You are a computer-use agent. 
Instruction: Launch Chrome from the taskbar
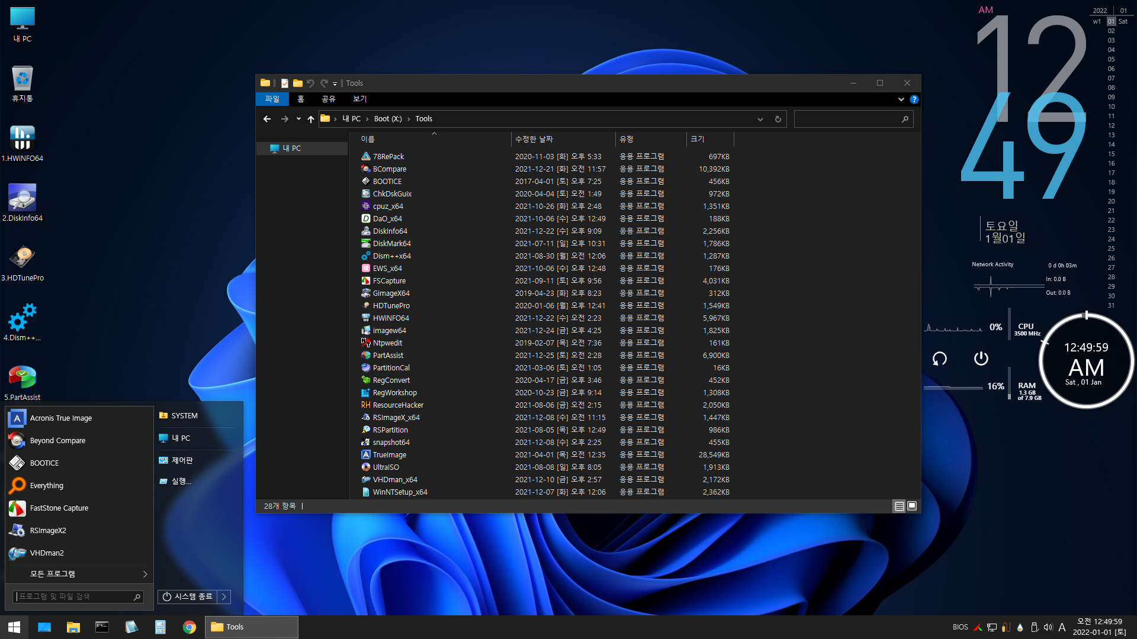(x=189, y=627)
